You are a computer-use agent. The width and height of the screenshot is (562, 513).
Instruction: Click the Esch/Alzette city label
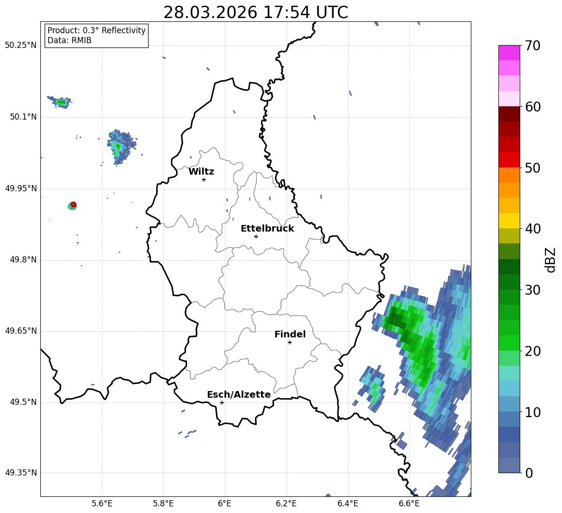point(239,394)
